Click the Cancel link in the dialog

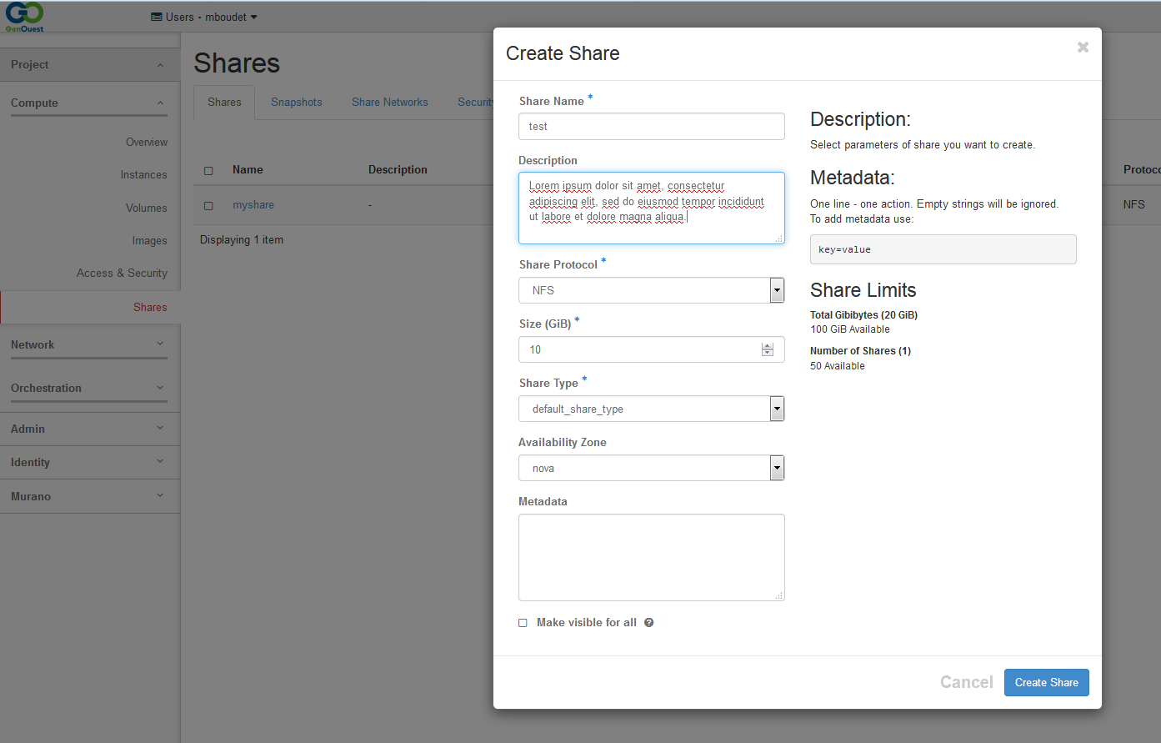967,682
